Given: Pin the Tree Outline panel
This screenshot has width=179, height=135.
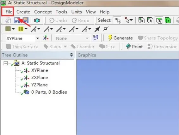Looking at the screenshot, I should (x=71, y=55).
